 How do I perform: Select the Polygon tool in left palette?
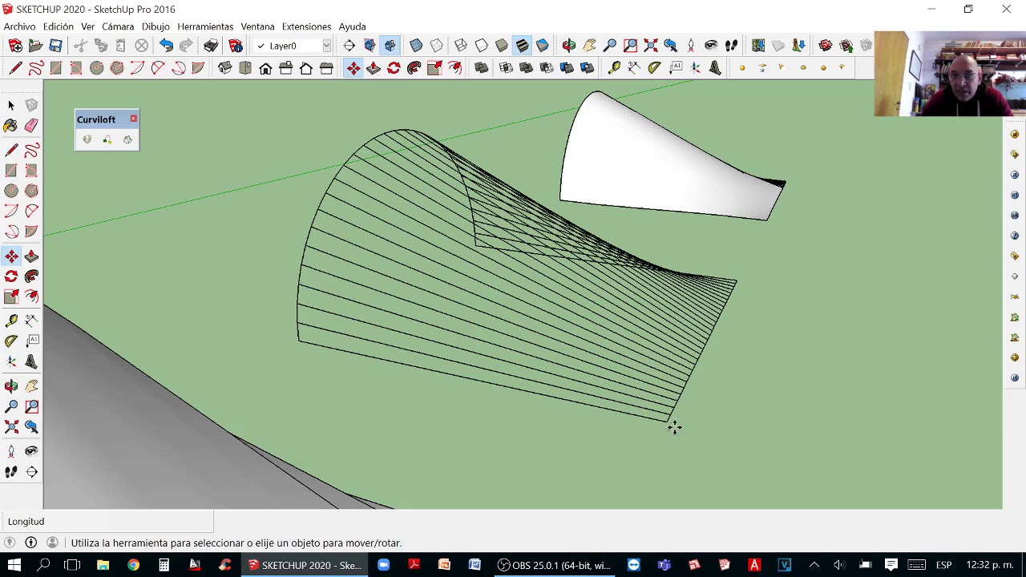tap(31, 191)
